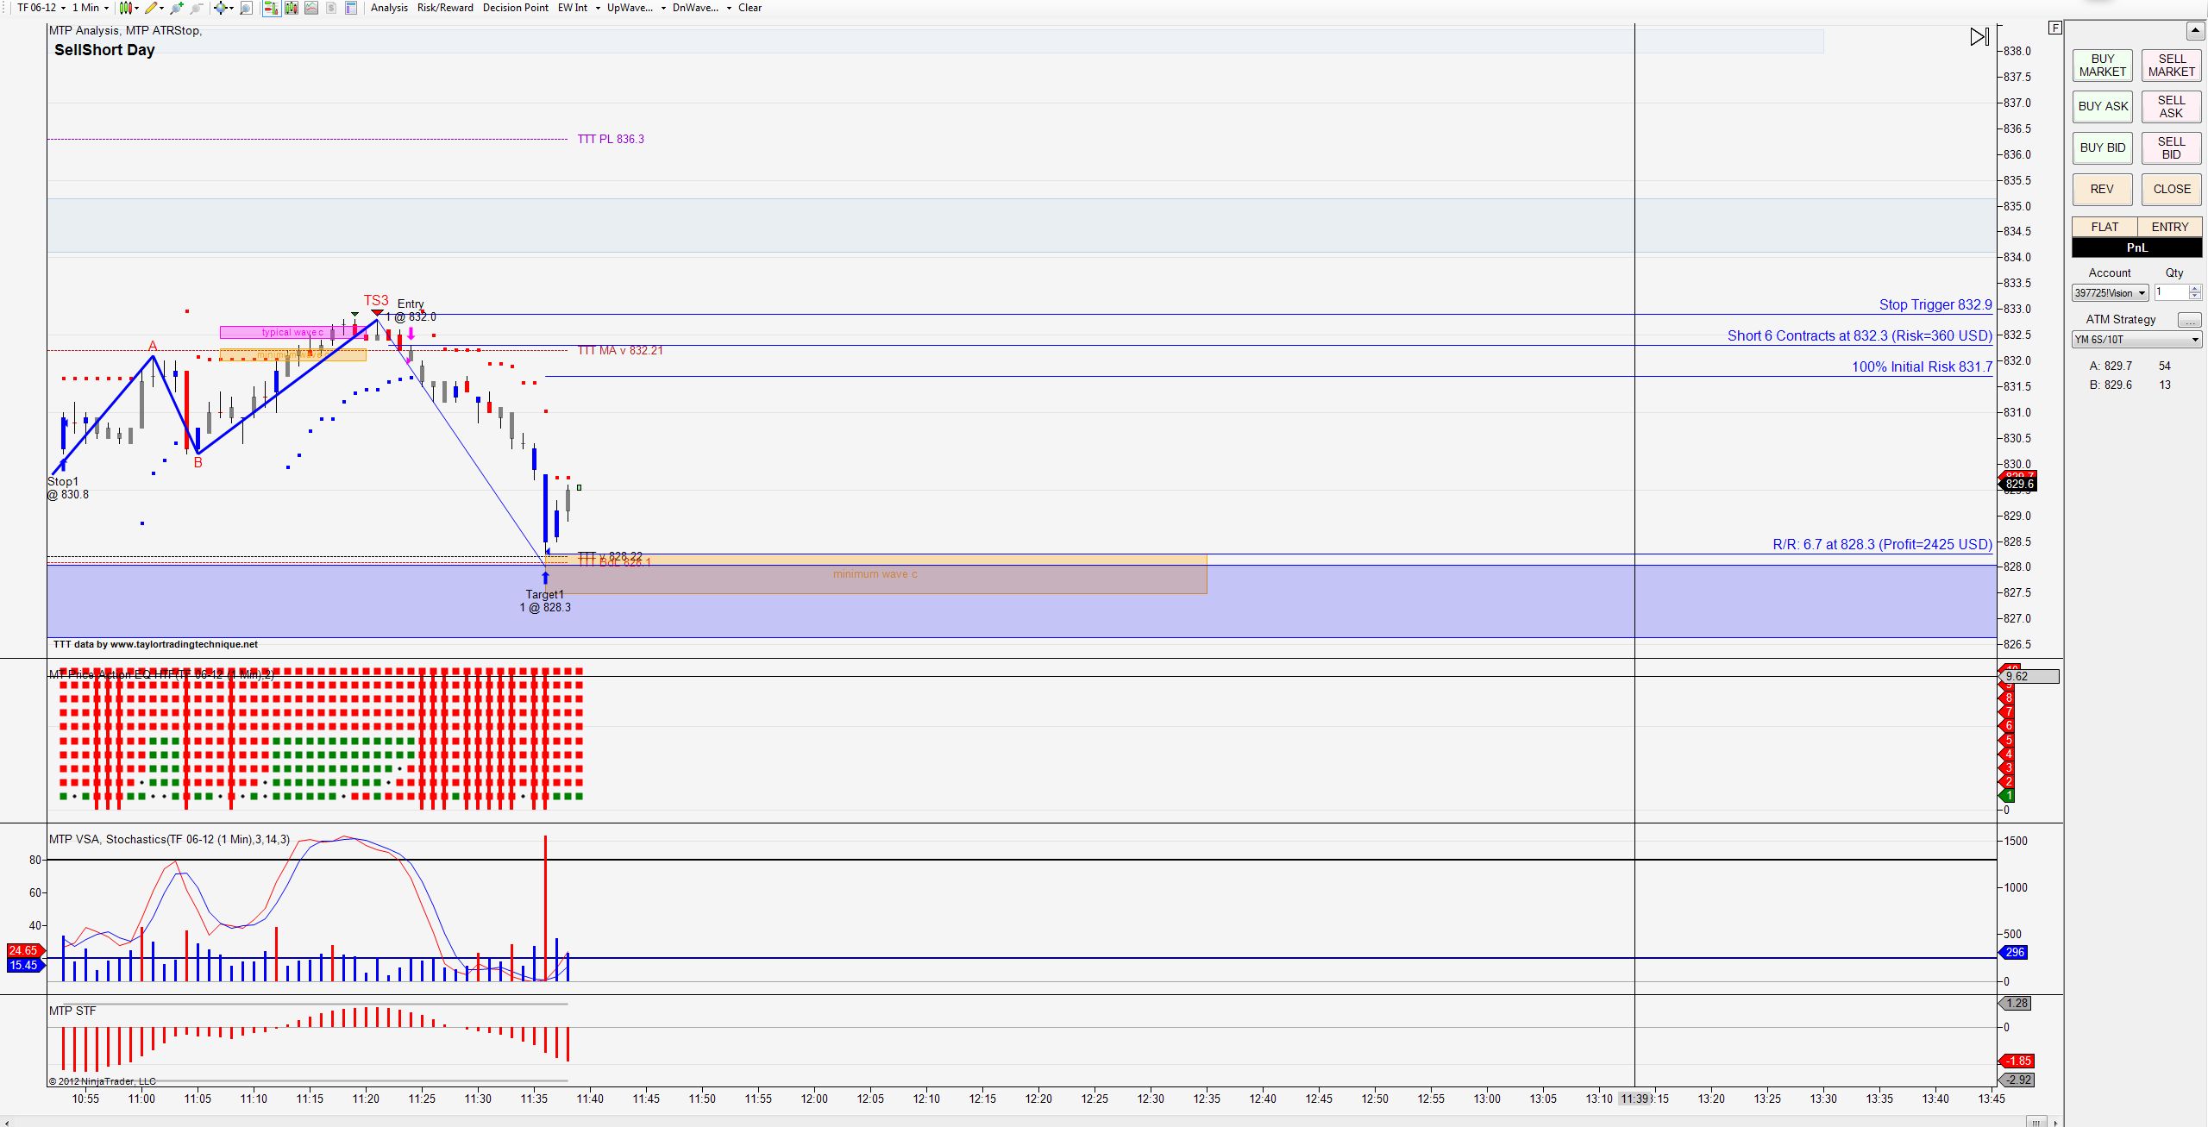Click the PnL display bar
Viewport: 2208px width, 1127px height.
tap(2137, 248)
